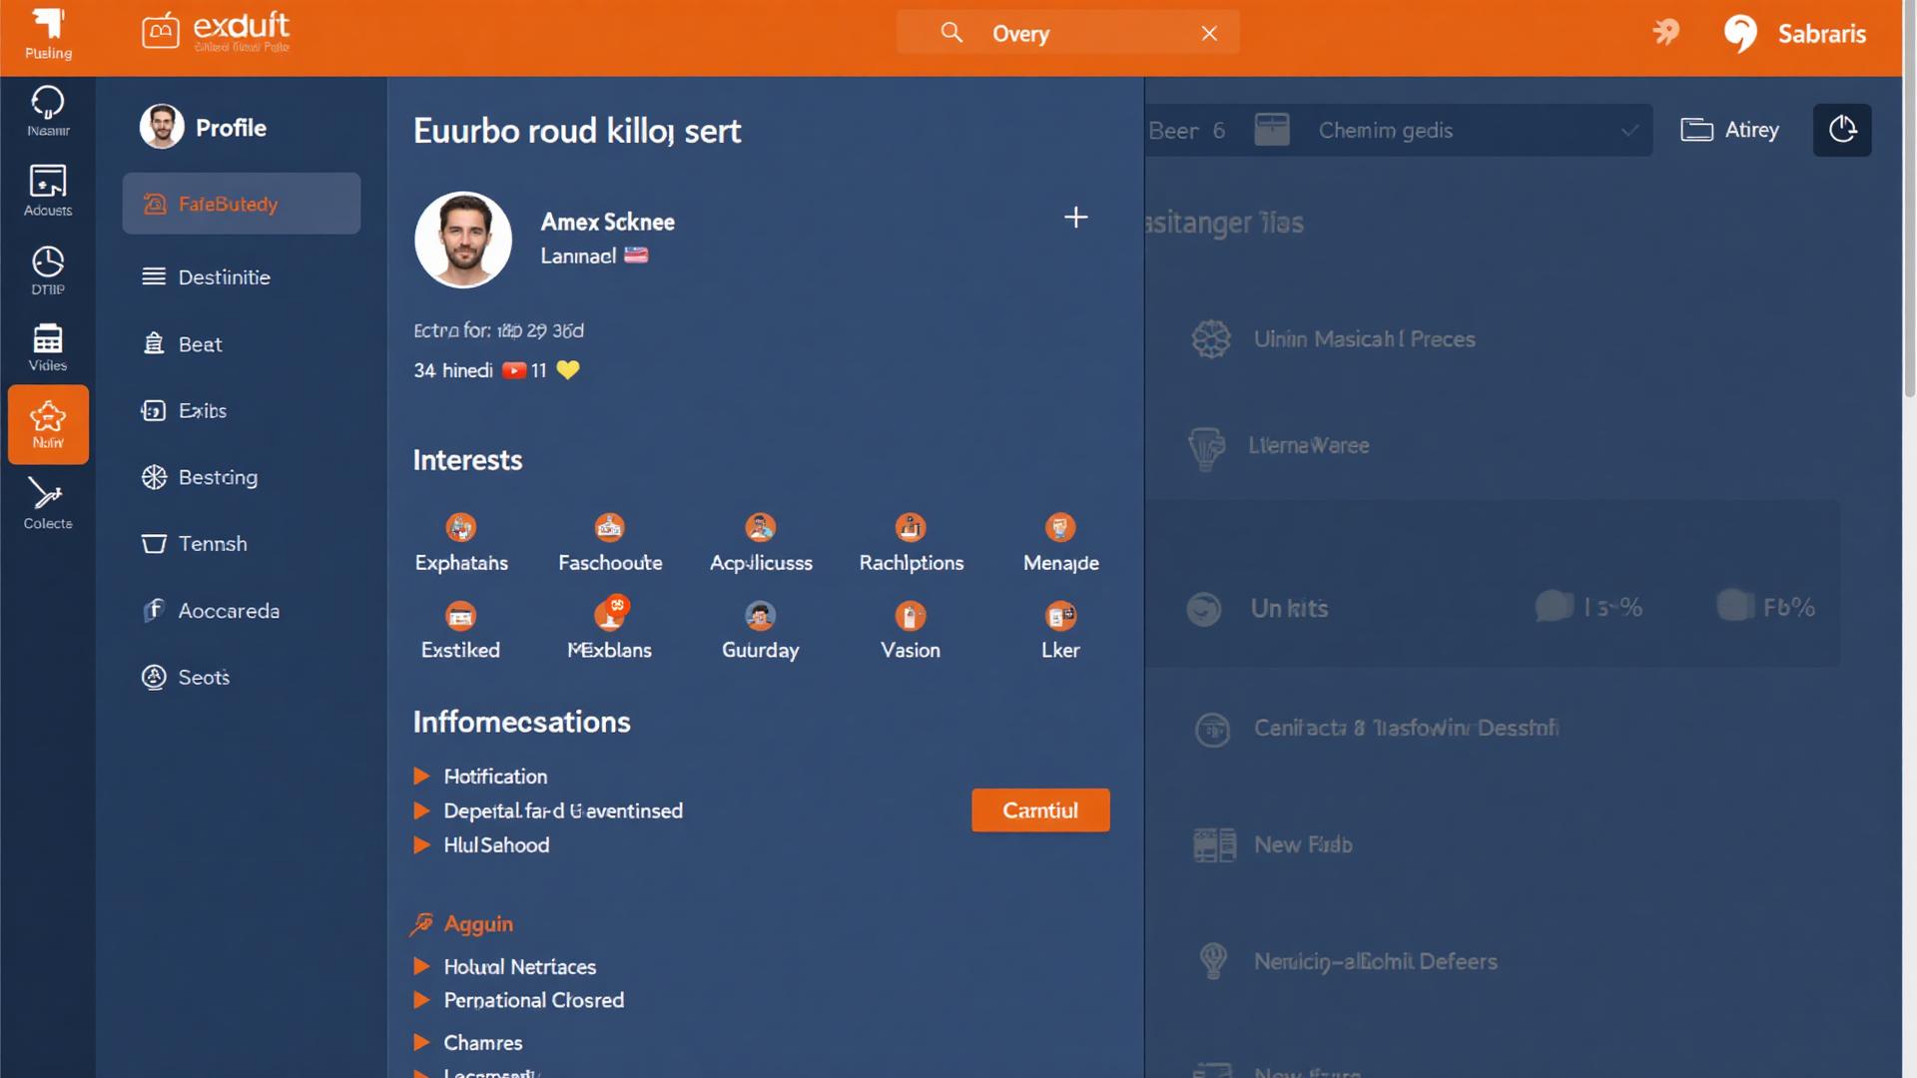The width and height of the screenshot is (1917, 1078).
Task: Expand the Chamres disclosure triangle
Action: (421, 1042)
